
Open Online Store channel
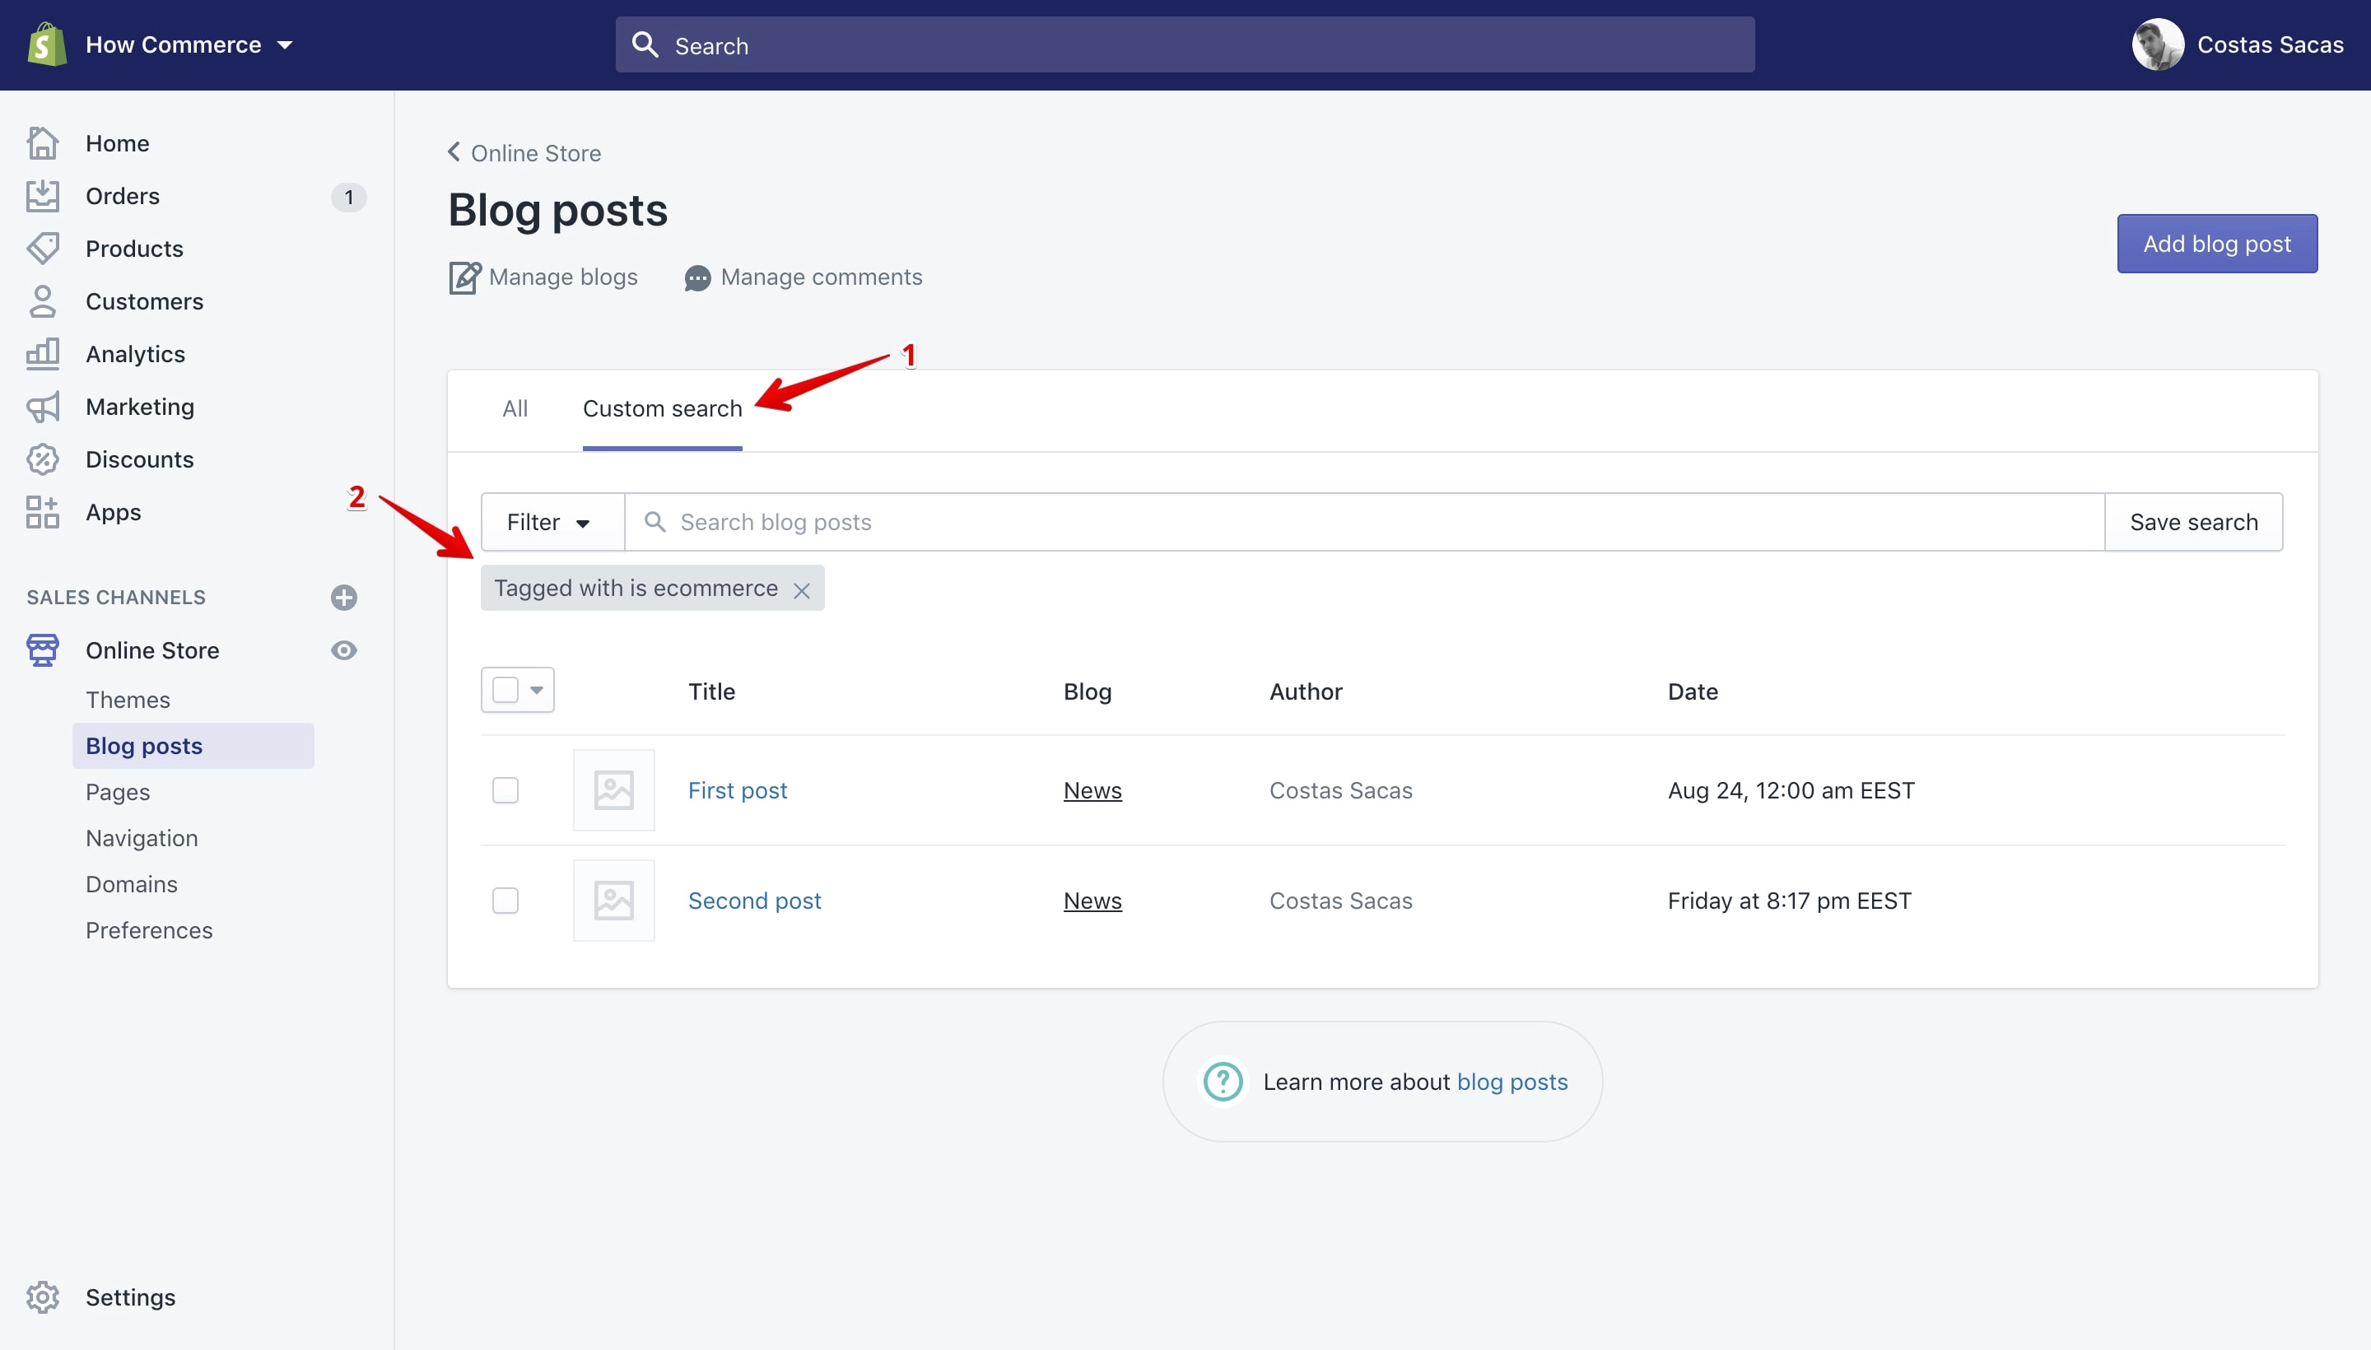pyautogui.click(x=153, y=651)
